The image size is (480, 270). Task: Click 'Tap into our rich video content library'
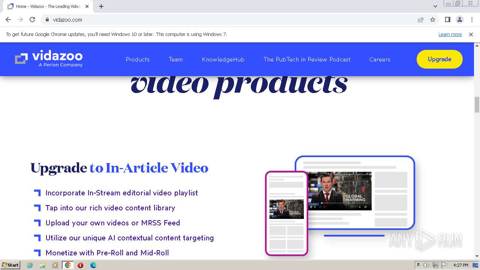110,208
